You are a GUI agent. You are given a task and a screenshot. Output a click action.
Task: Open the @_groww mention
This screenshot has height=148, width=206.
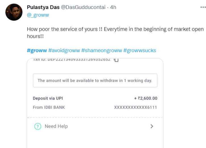coord(38,15)
